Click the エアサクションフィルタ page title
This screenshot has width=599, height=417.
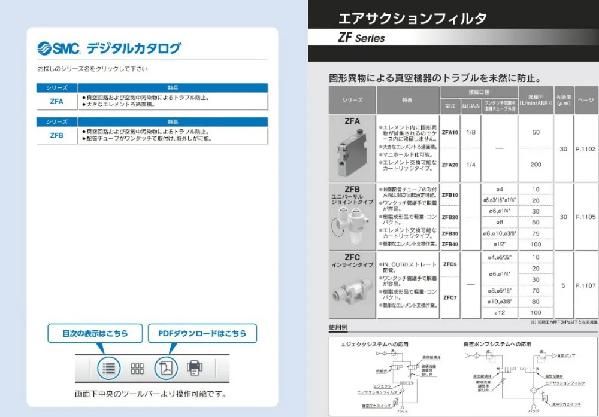(x=413, y=18)
